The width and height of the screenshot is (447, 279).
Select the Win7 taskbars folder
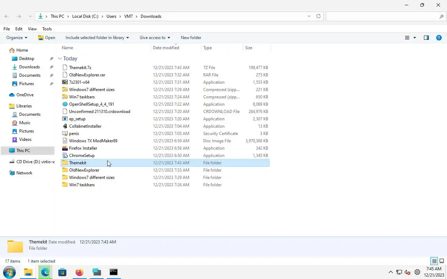pos(82,185)
